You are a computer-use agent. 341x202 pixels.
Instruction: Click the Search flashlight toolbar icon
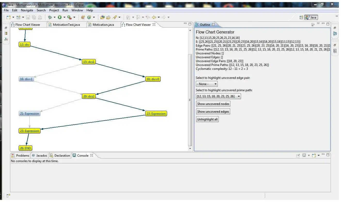(115, 17)
